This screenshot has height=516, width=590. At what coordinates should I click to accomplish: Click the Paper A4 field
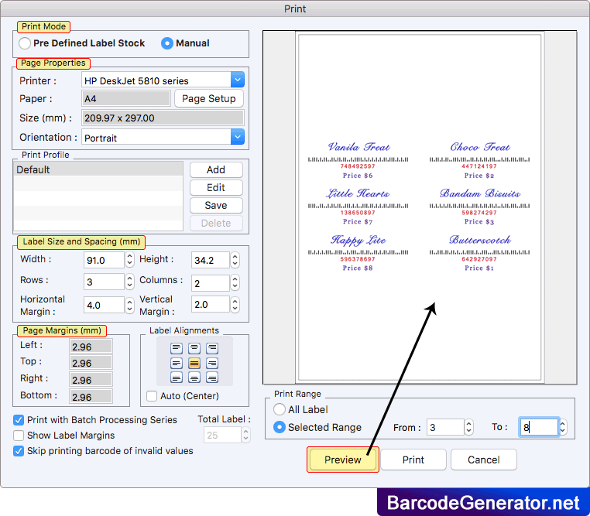126,98
